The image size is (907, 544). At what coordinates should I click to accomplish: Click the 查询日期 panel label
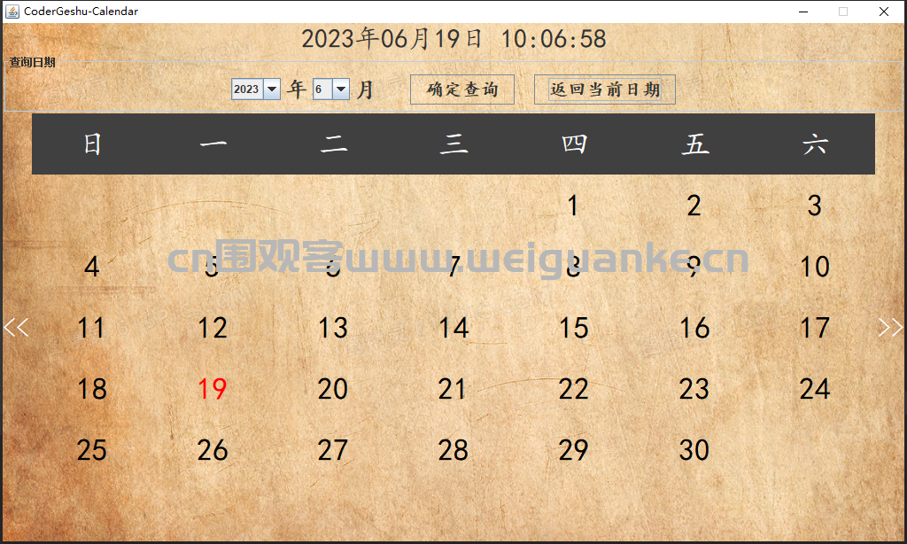click(33, 63)
